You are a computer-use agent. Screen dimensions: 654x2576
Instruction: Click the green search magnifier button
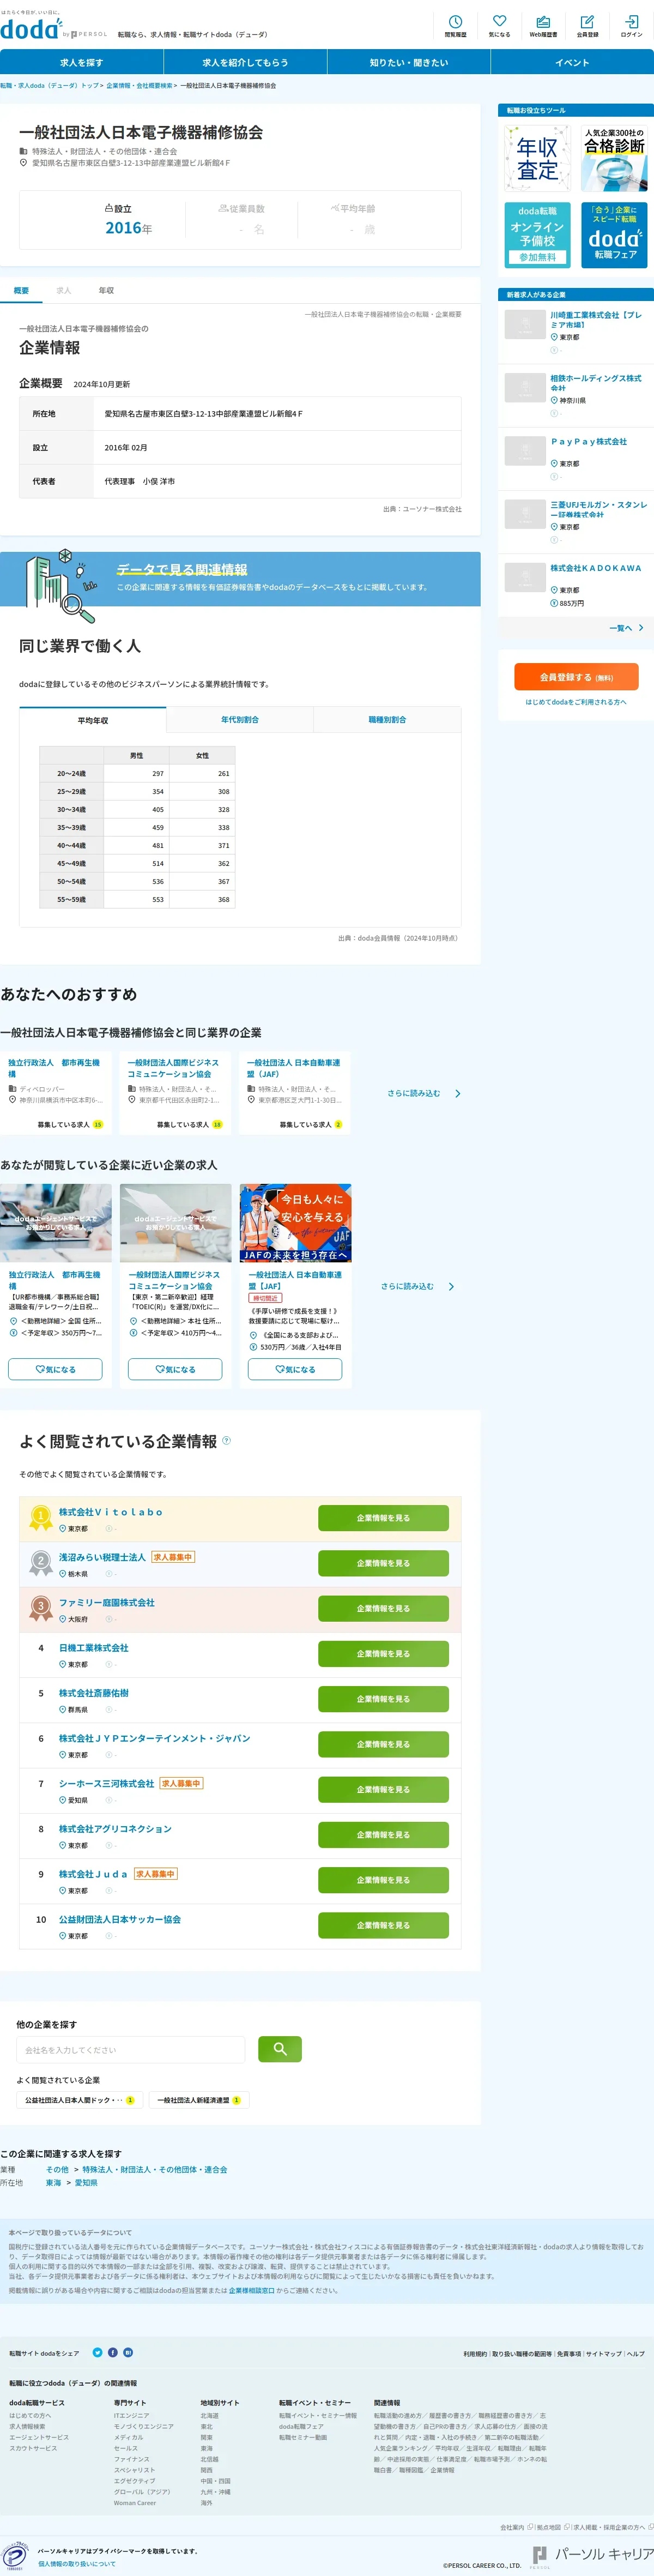280,2049
